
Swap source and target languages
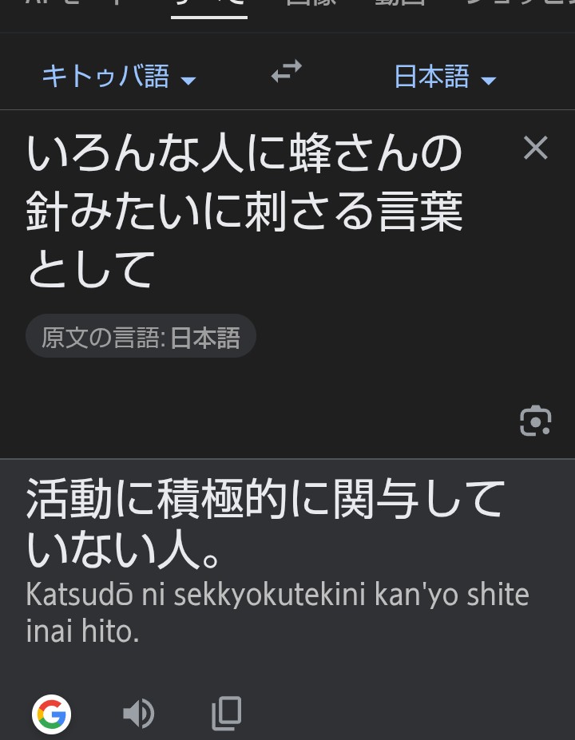tap(287, 71)
